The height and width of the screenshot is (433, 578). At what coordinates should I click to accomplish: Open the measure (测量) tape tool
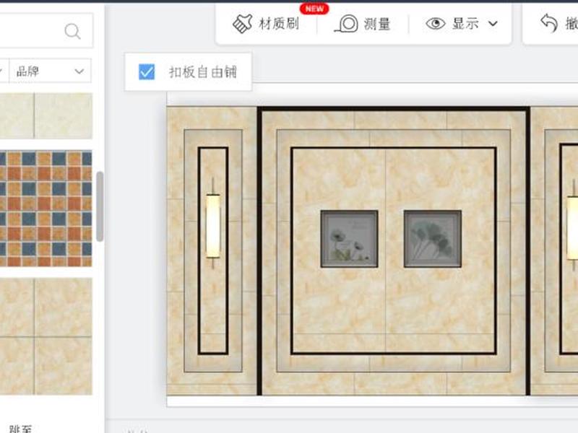[363, 25]
